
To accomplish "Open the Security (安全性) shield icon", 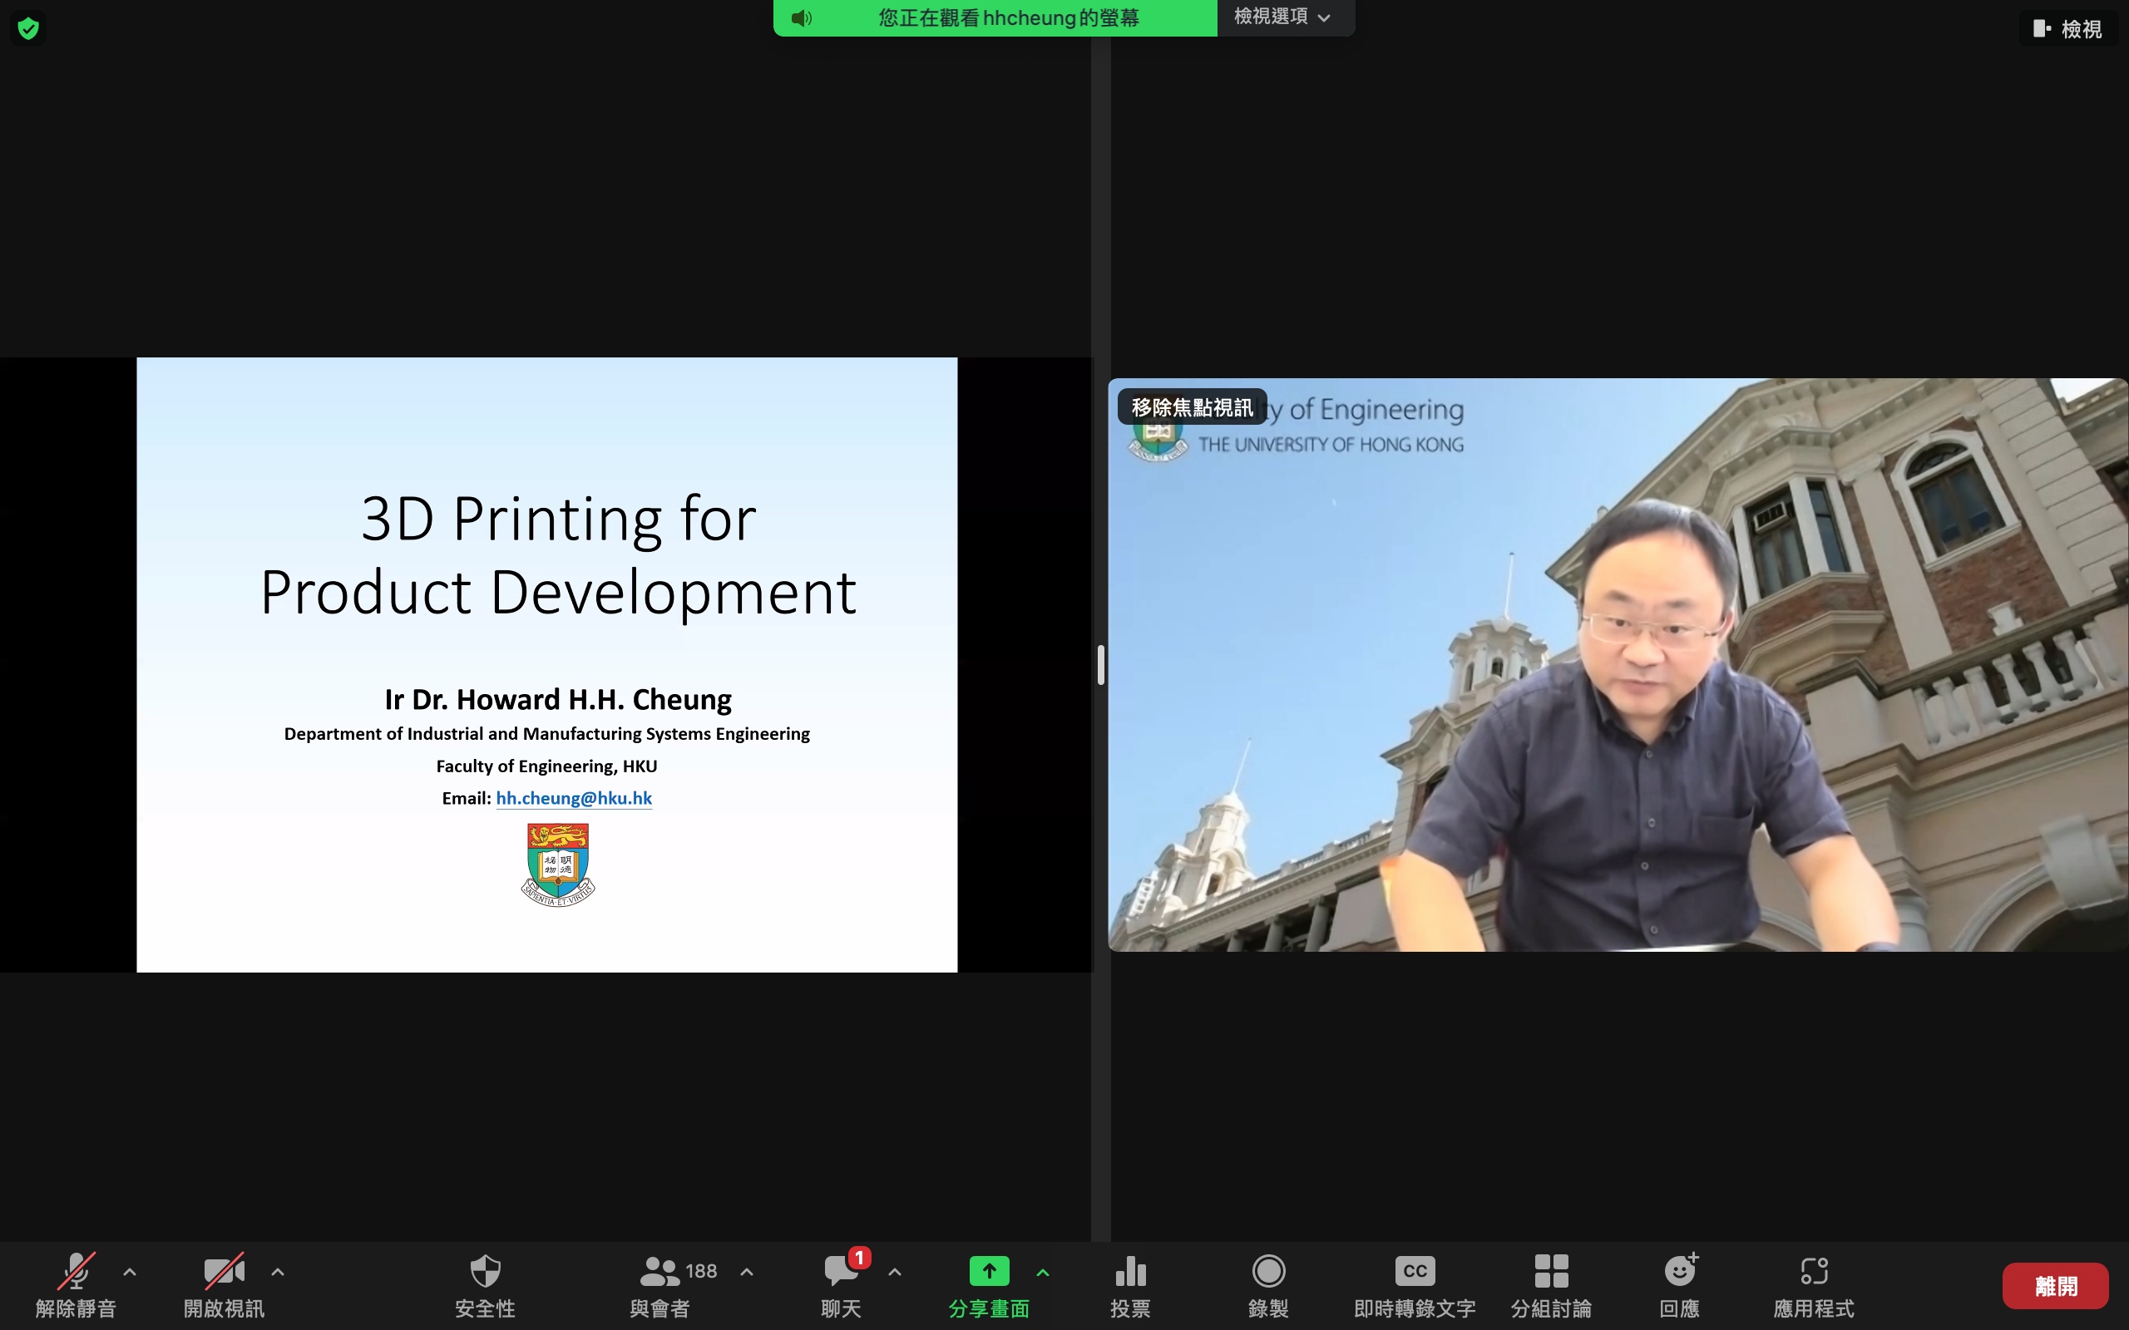I will click(x=485, y=1272).
